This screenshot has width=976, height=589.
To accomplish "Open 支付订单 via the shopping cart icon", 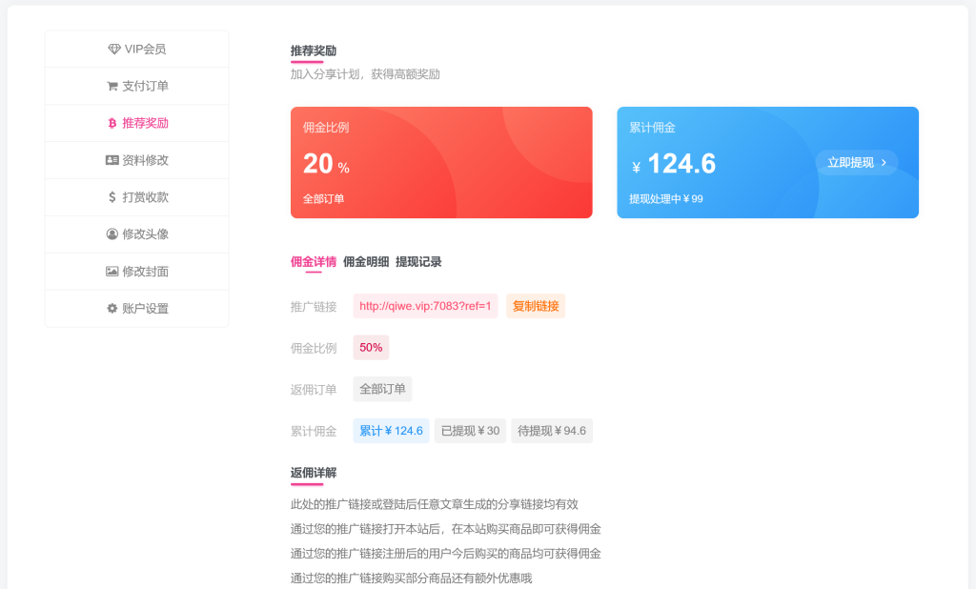I will click(x=112, y=85).
